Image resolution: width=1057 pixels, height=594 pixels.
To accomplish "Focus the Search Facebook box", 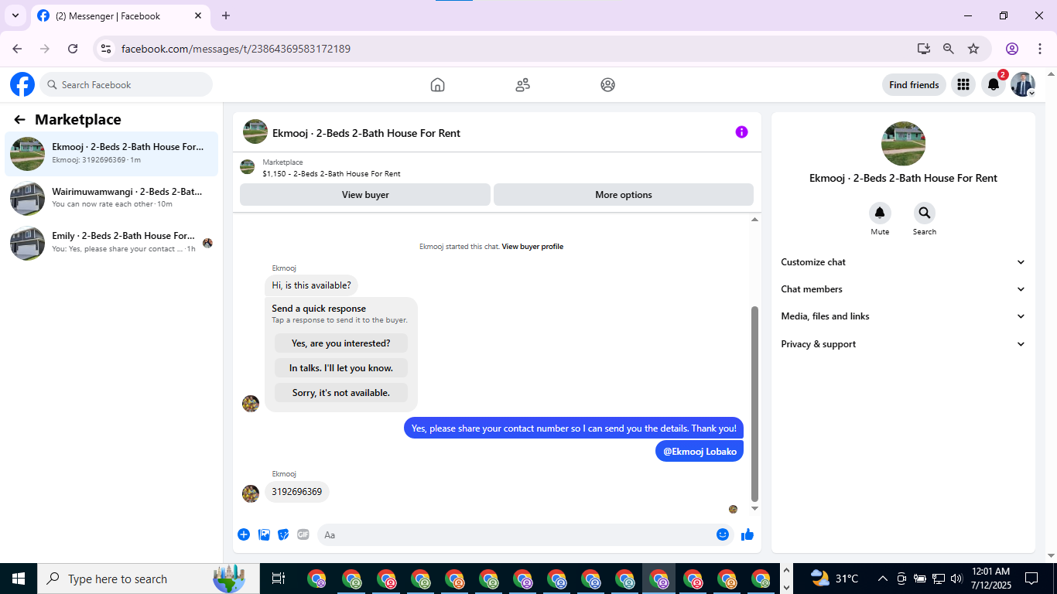I will 126,85.
